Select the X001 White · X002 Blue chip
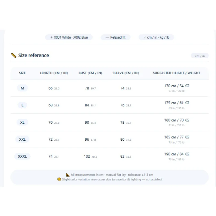This screenshot has height=216, width=216. click(69, 37)
